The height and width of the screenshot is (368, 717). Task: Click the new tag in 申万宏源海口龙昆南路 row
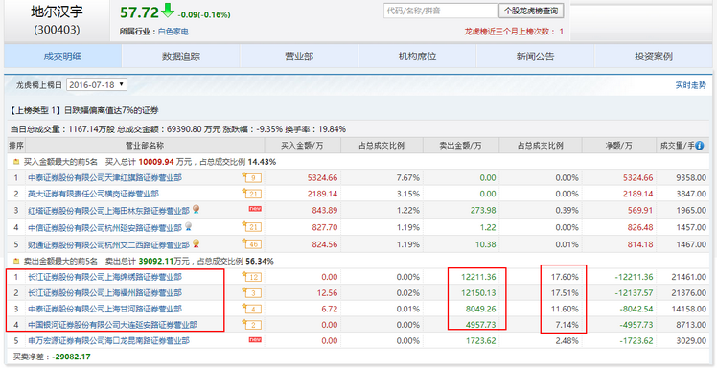pyautogui.click(x=255, y=339)
